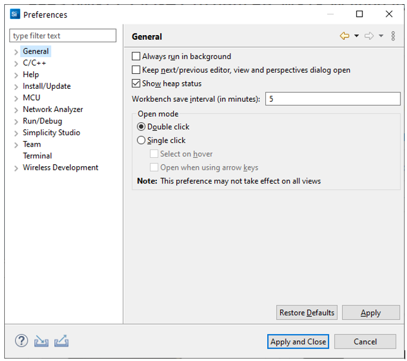The width and height of the screenshot is (407, 361).
Task: Expand the Network Analyzer category
Action: 16,110
